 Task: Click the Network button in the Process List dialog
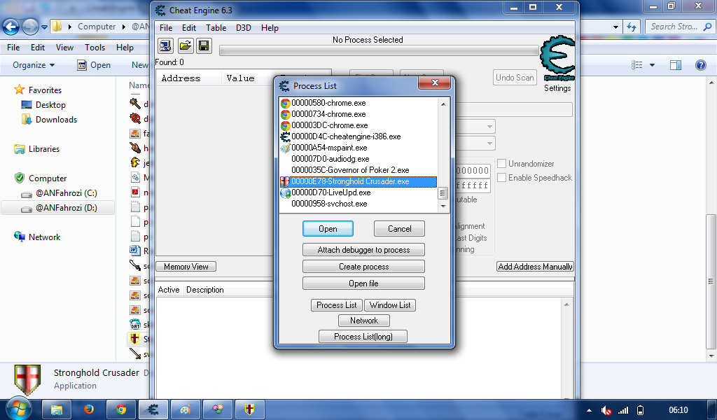(364, 321)
